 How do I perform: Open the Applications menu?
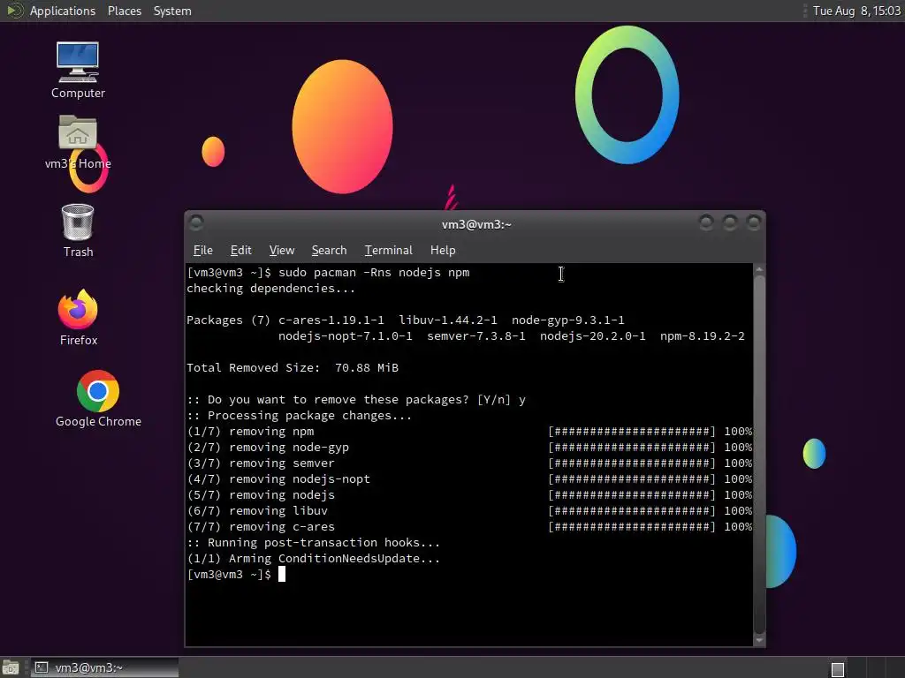63,11
